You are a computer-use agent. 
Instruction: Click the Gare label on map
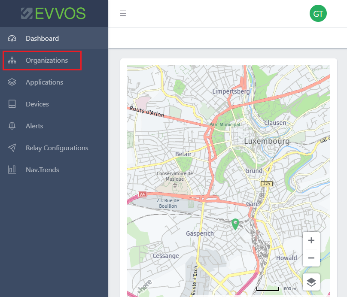coord(253,204)
